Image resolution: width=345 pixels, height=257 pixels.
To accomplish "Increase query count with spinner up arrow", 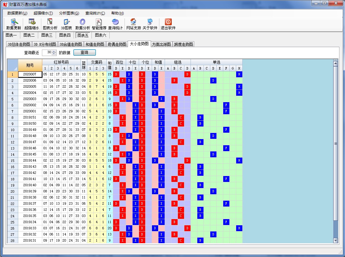I will pyautogui.click(x=54, y=51).
